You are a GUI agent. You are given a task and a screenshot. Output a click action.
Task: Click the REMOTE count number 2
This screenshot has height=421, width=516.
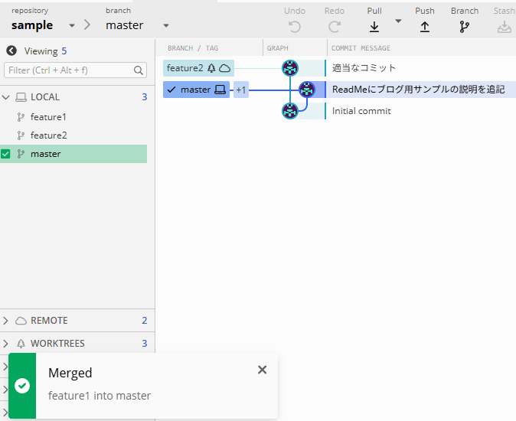coord(144,321)
